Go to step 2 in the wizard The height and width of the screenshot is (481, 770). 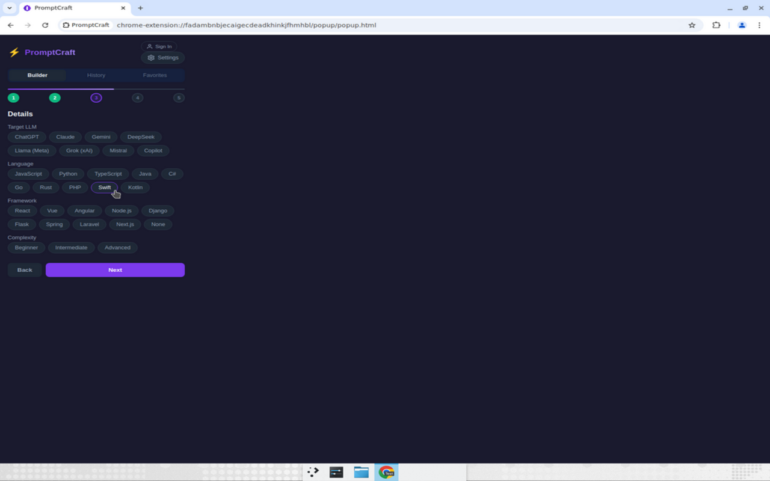[55, 97]
